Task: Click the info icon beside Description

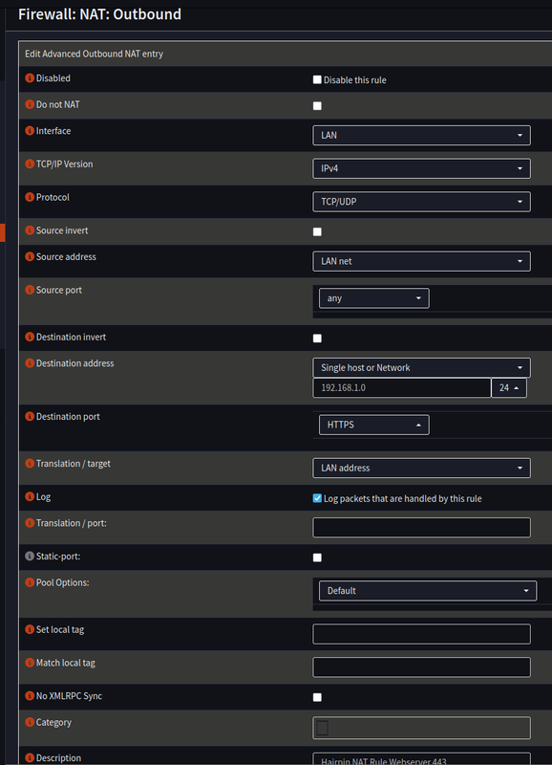Action: (30, 757)
